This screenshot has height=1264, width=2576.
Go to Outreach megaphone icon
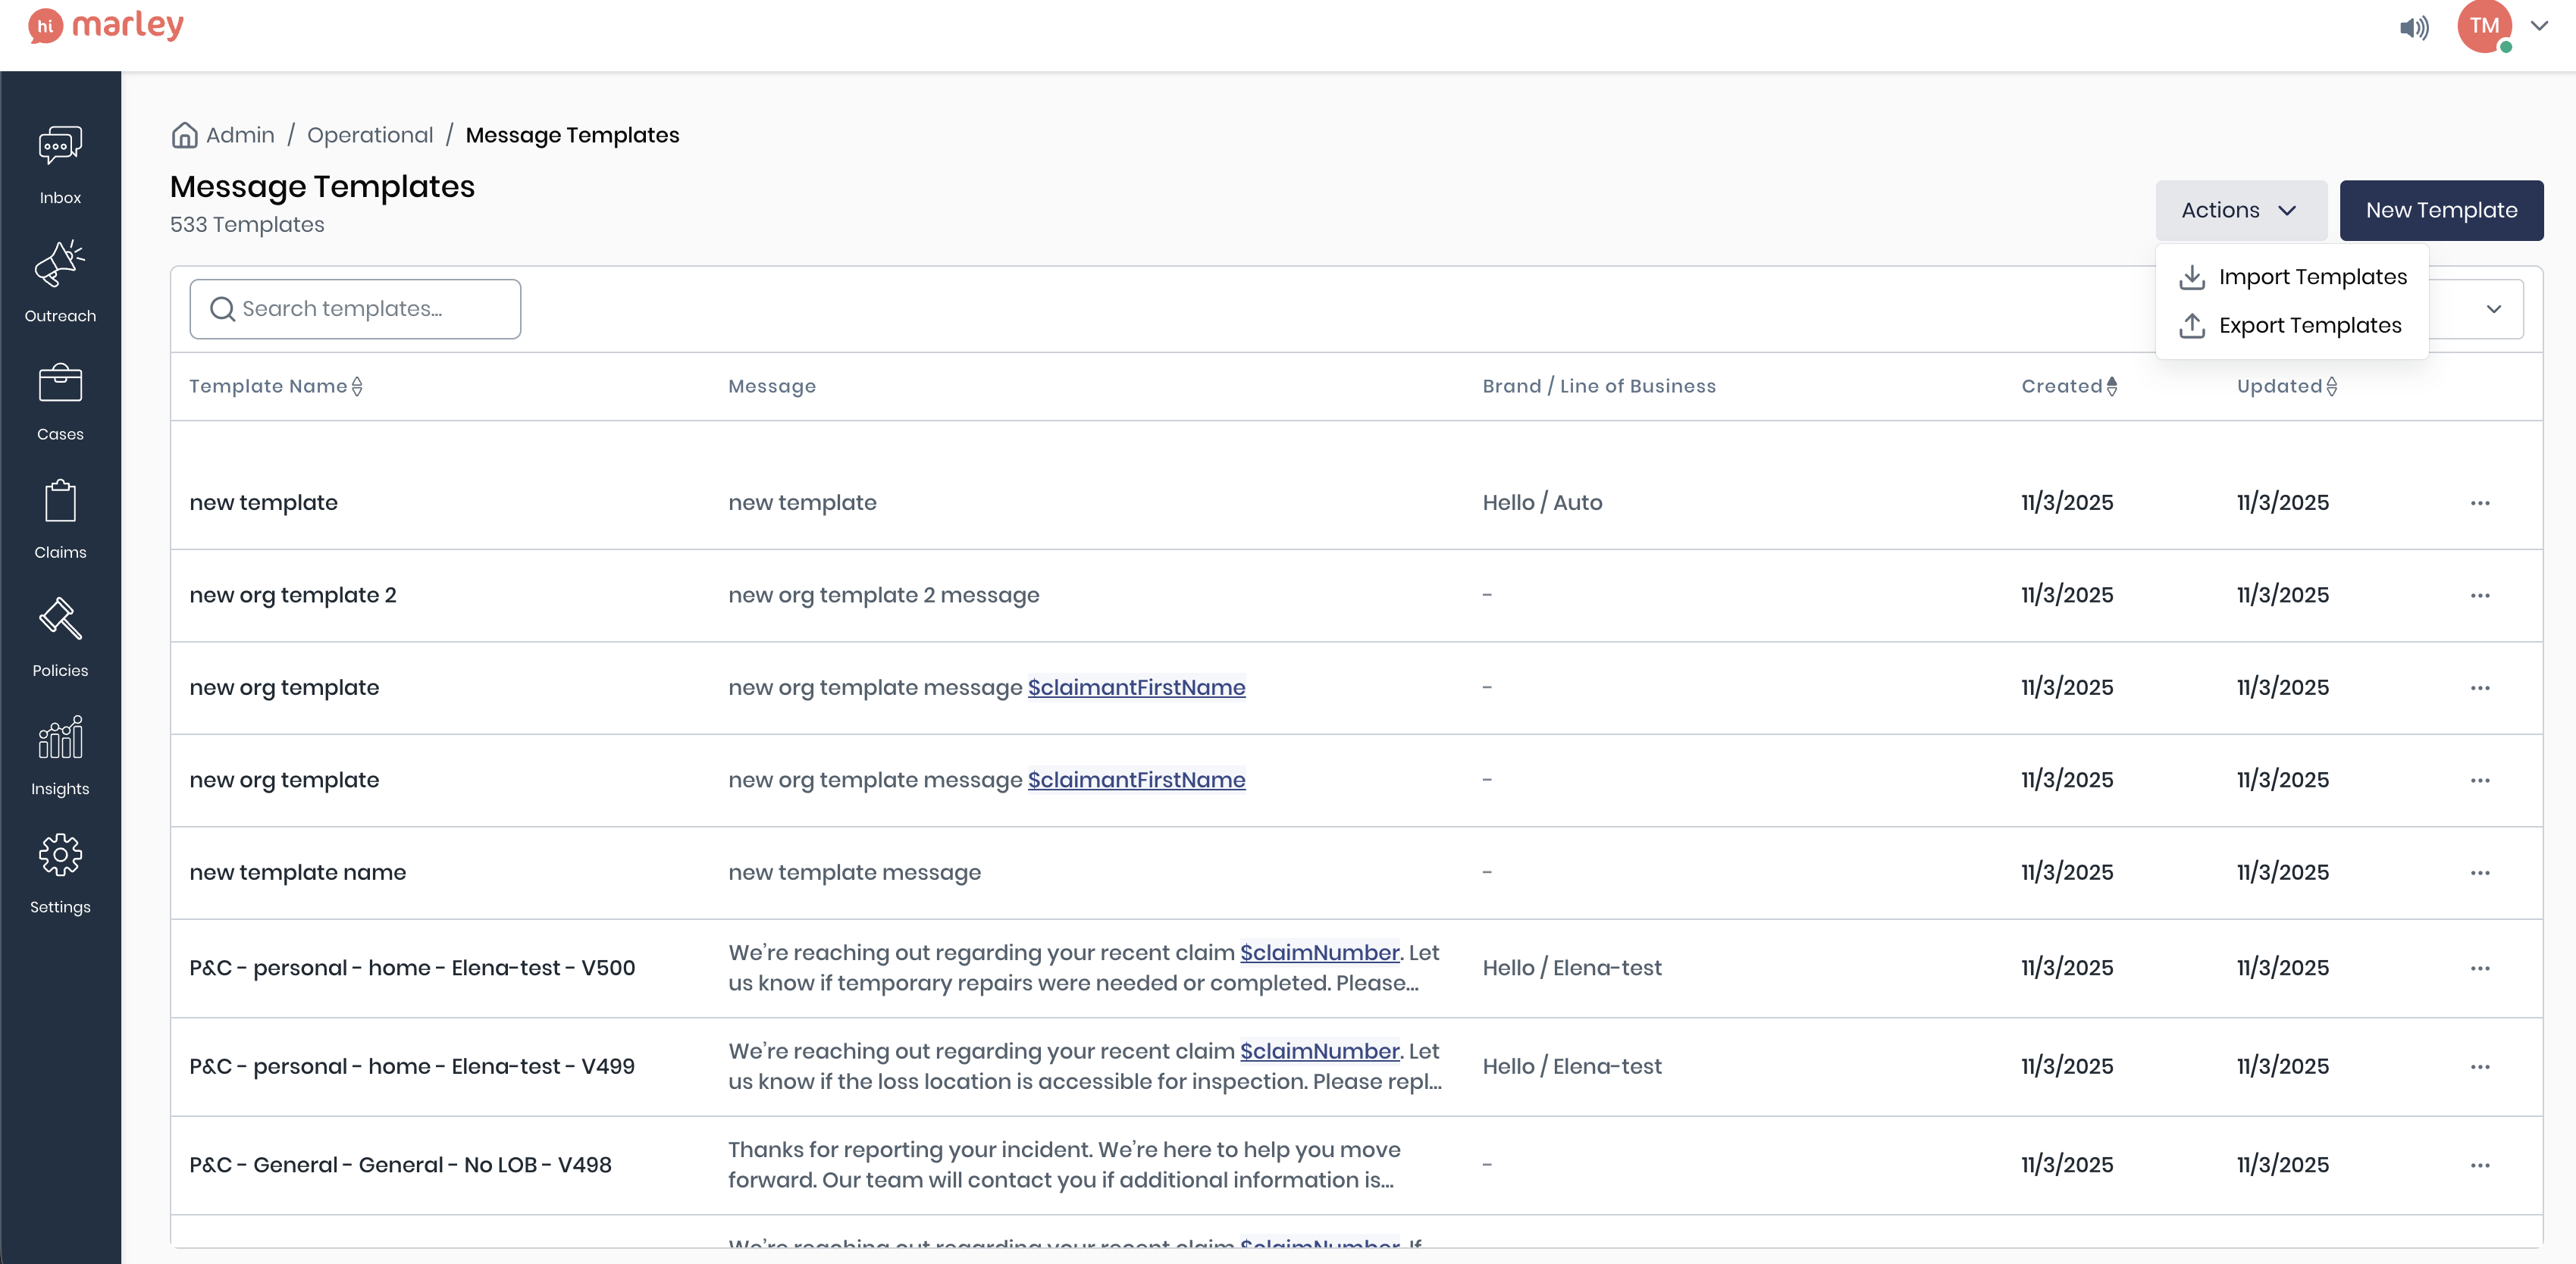click(60, 264)
